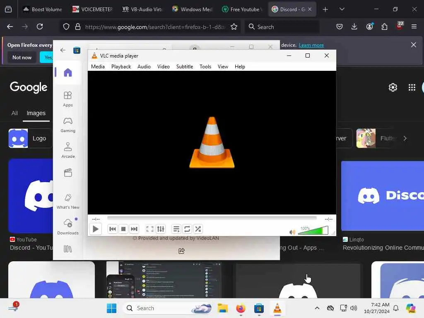This screenshot has width=424, height=318.
Task: Click Not now in Firefox prompt
Action: pyautogui.click(x=22, y=57)
